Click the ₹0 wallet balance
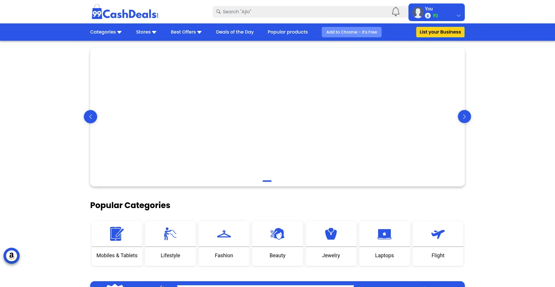555x287 pixels. [x=435, y=16]
